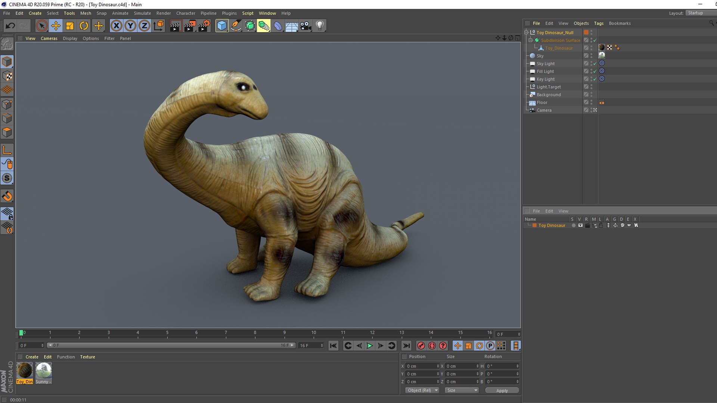This screenshot has height=403, width=717.
Task: Toggle the Z axis lock
Action: [144, 26]
